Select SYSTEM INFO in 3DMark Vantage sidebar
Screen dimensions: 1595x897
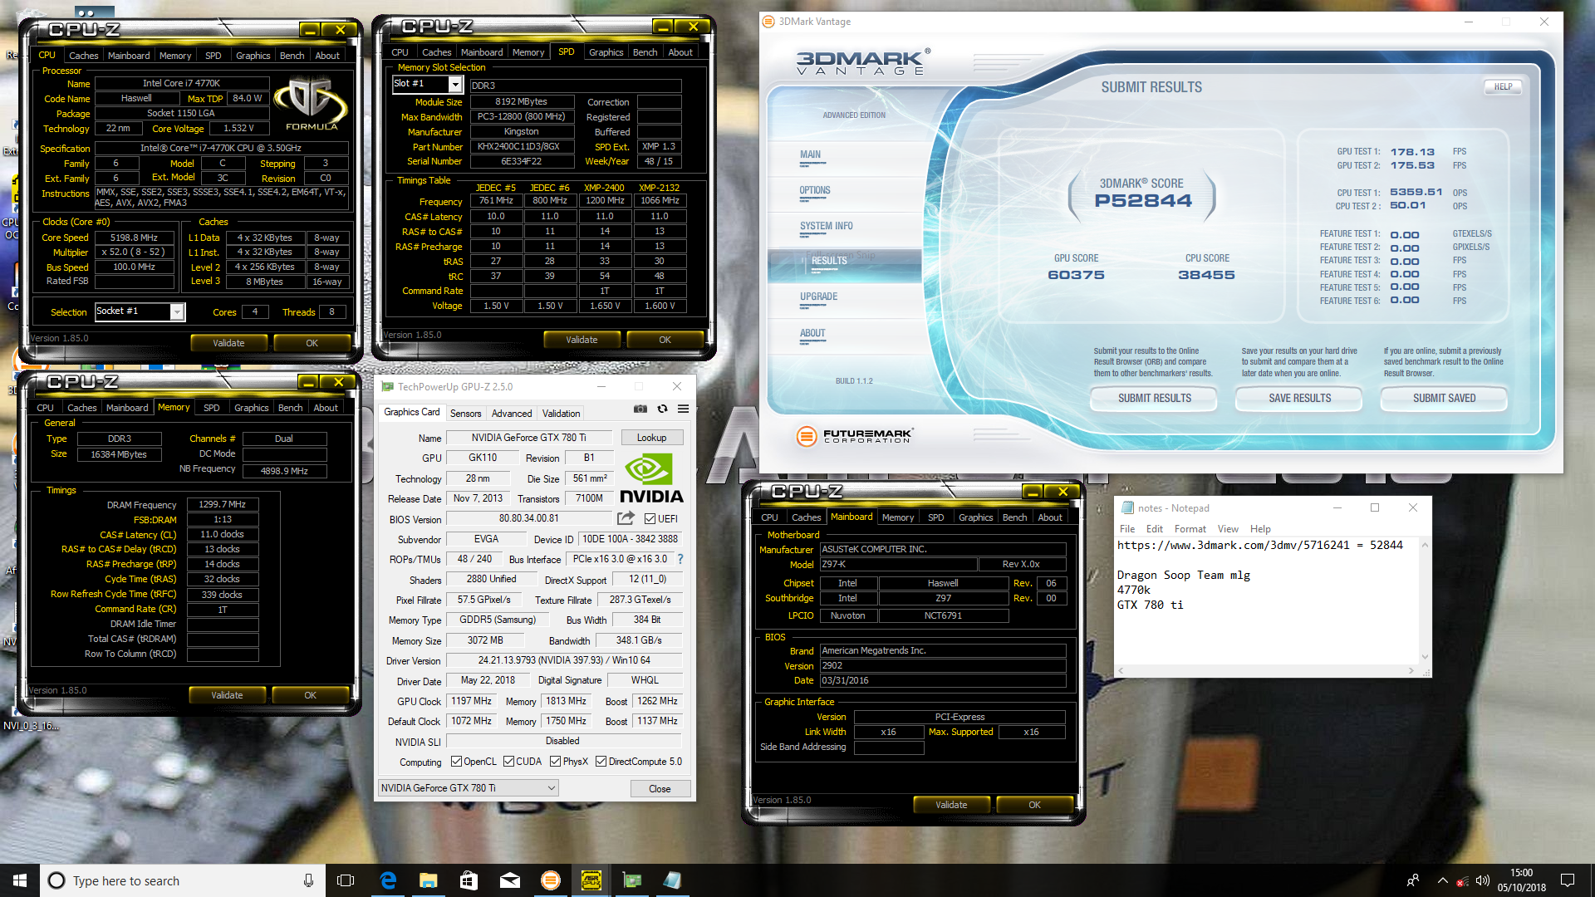tap(827, 226)
